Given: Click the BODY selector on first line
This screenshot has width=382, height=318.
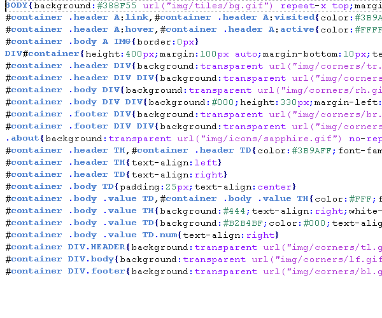Looking at the screenshot, I should click(17, 6).
